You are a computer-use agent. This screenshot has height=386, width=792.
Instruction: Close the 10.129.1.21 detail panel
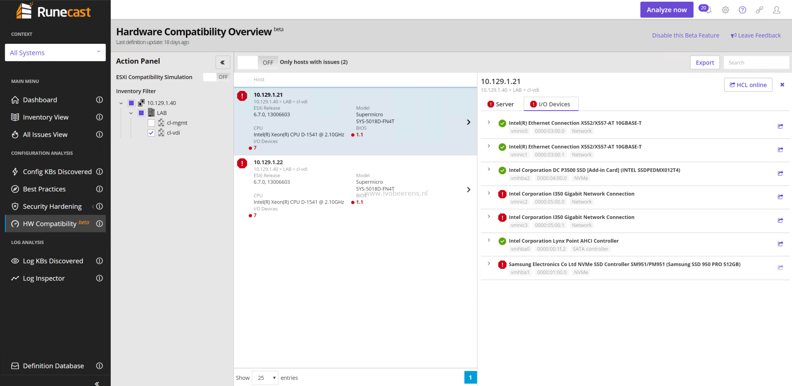click(782, 85)
